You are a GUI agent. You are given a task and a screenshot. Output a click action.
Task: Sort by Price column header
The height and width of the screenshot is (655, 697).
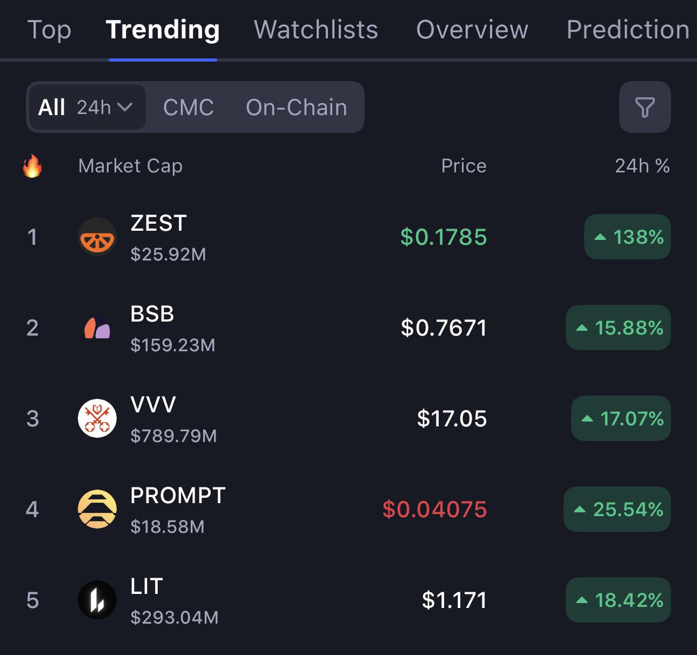click(x=464, y=166)
